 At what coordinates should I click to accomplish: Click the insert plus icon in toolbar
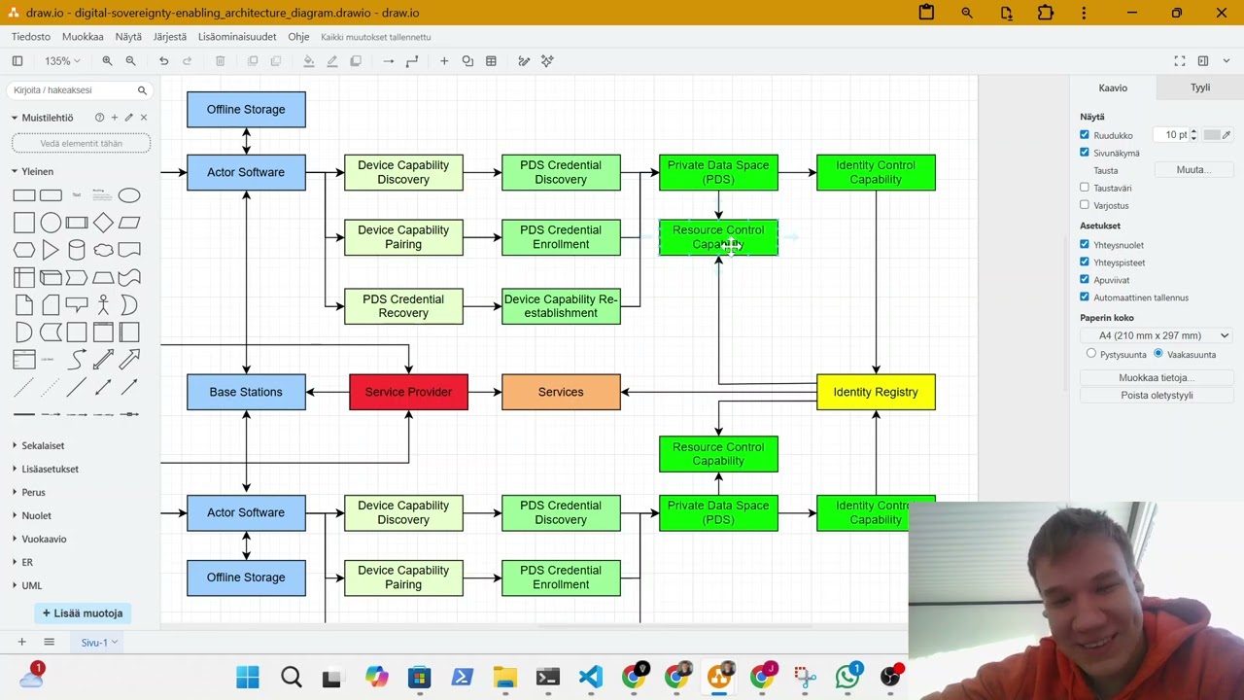point(444,61)
